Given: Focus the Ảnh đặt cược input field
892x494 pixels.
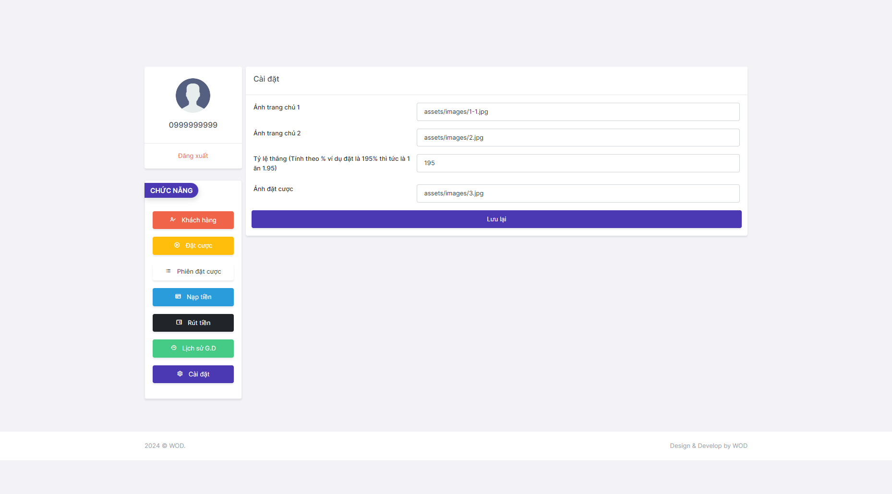Looking at the screenshot, I should 578,193.
